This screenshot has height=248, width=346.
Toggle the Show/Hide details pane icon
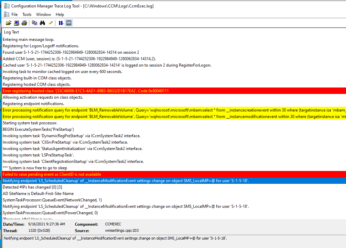(69, 23)
